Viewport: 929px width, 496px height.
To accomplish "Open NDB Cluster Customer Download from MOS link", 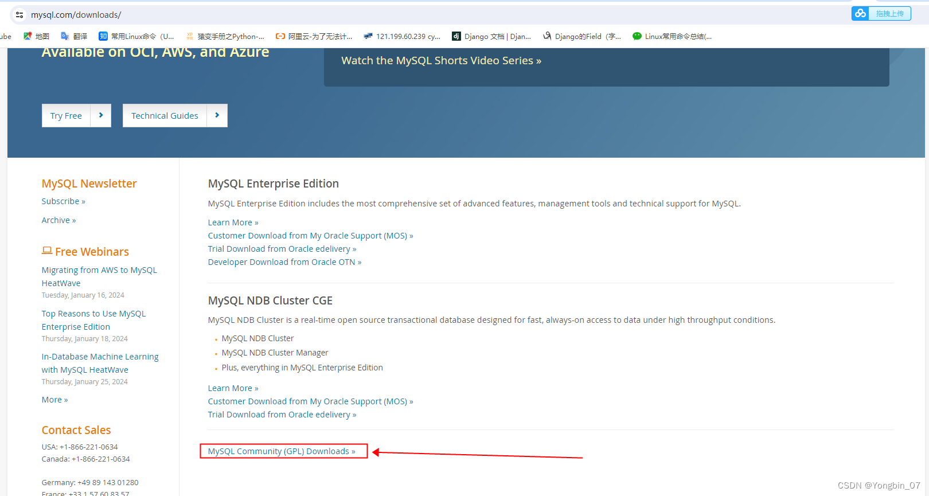I will (x=310, y=401).
